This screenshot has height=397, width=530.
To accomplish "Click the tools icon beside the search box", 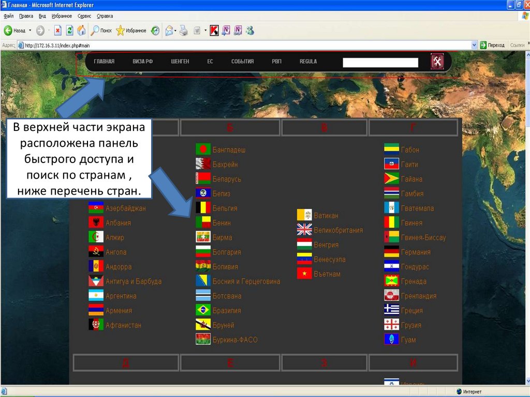I will [x=437, y=62].
